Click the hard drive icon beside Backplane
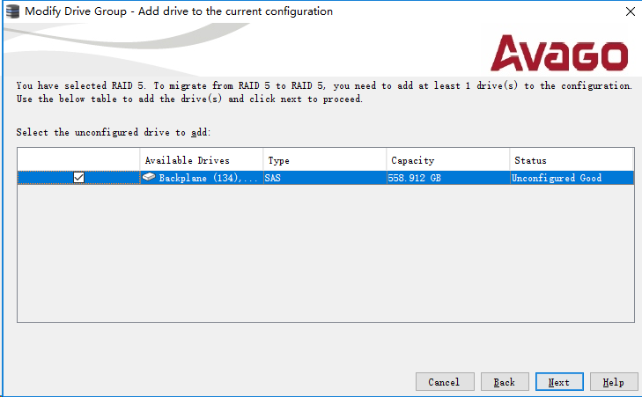Viewport: 642px width, 397px height. click(150, 178)
